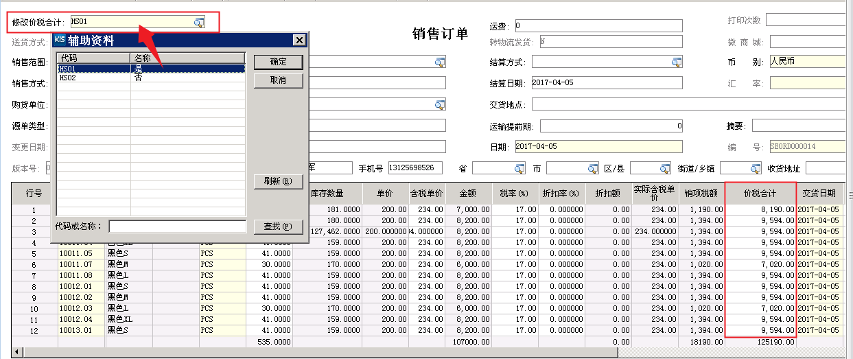The width and height of the screenshot is (853, 359).
Task: Focus the 运费 input field
Action: coord(598,26)
